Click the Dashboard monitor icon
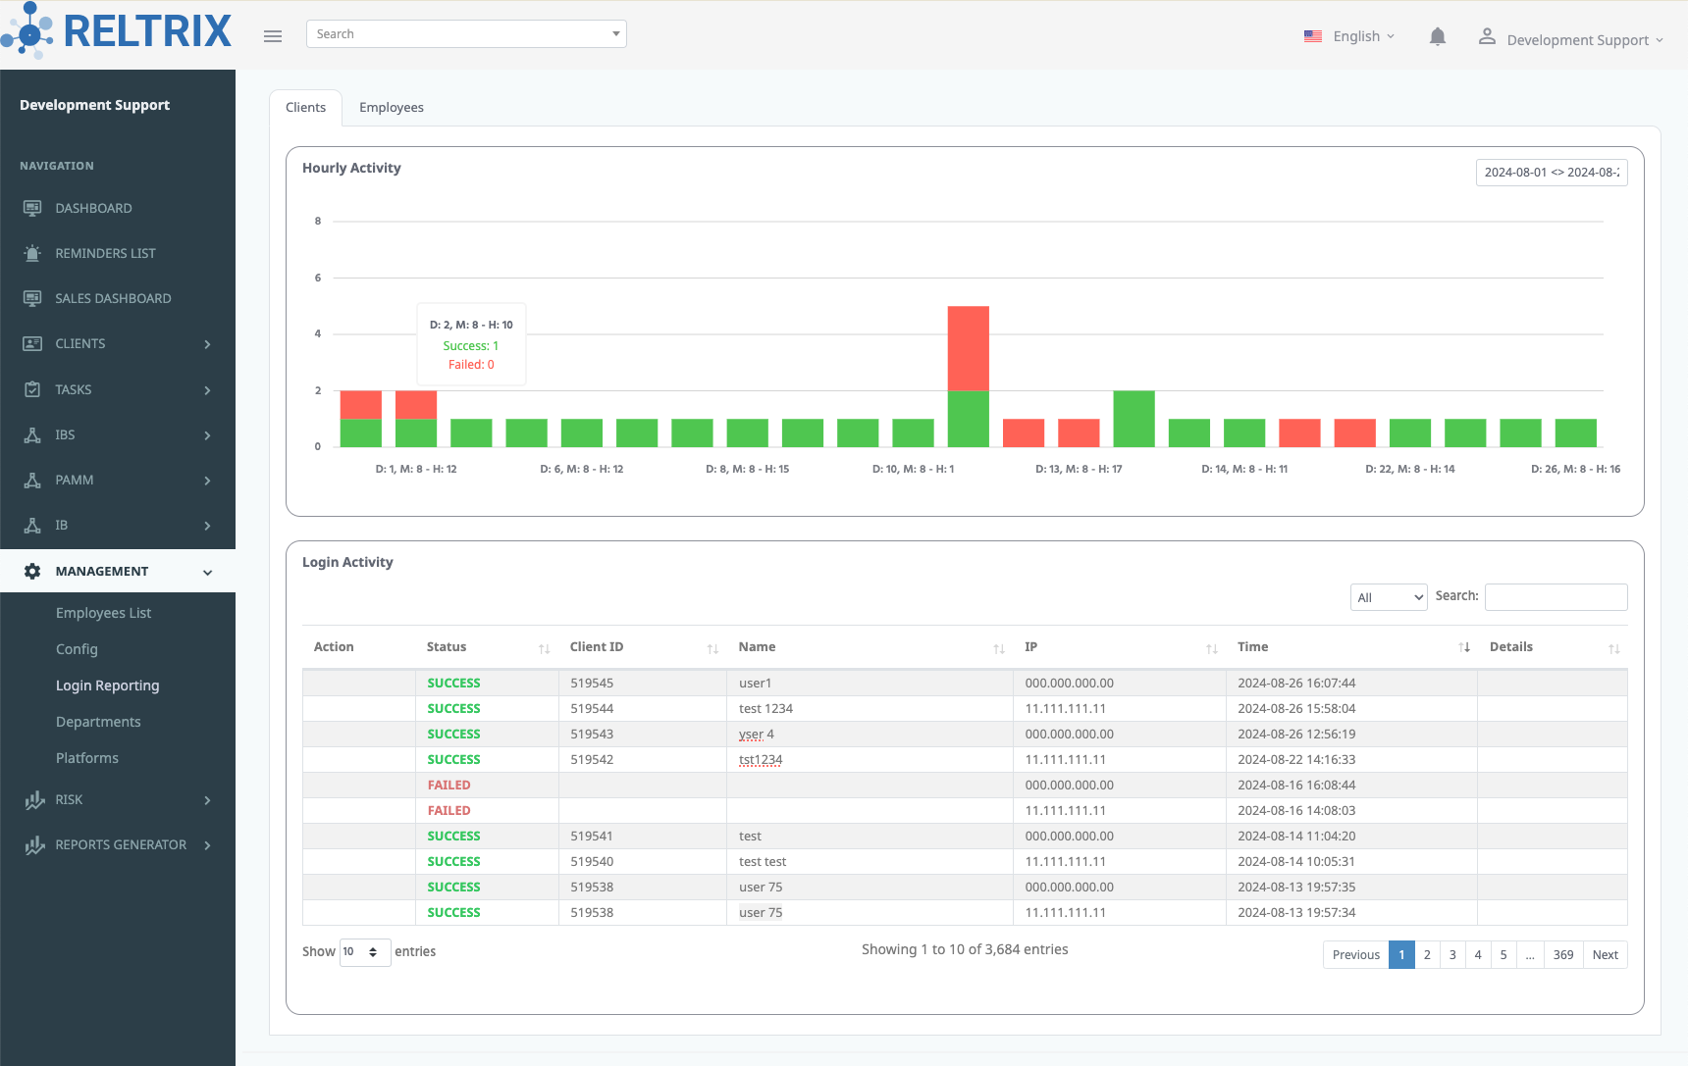The image size is (1688, 1066). point(32,208)
